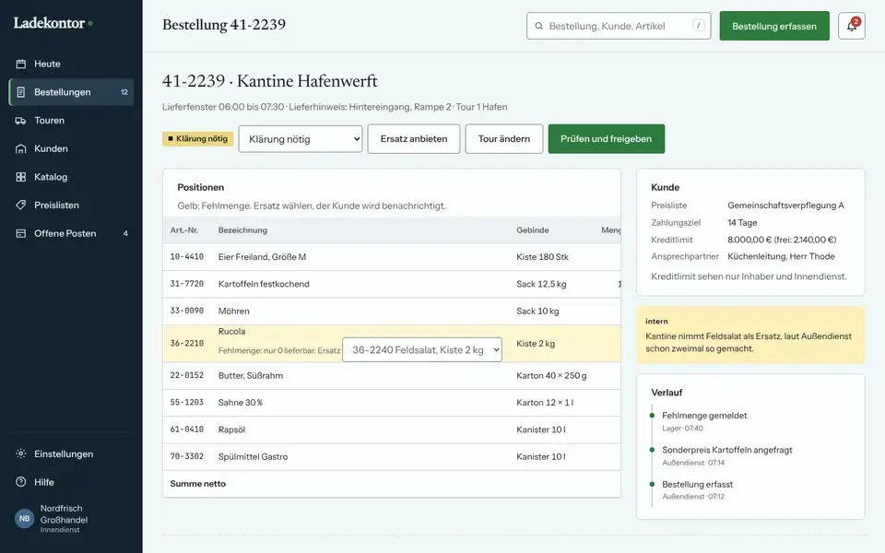Select the Rapsöl row
The width and height of the screenshot is (885, 553).
(392, 429)
